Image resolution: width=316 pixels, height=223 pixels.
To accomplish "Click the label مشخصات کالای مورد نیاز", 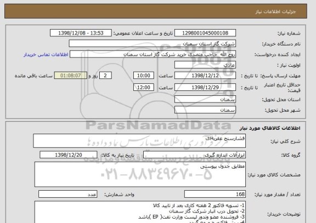I will 274,175.
